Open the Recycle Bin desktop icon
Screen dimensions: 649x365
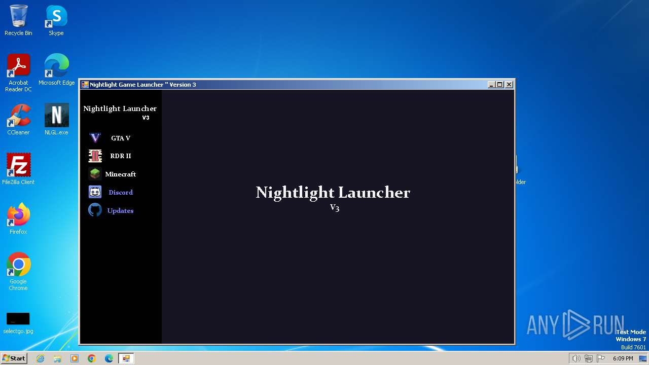click(x=18, y=20)
